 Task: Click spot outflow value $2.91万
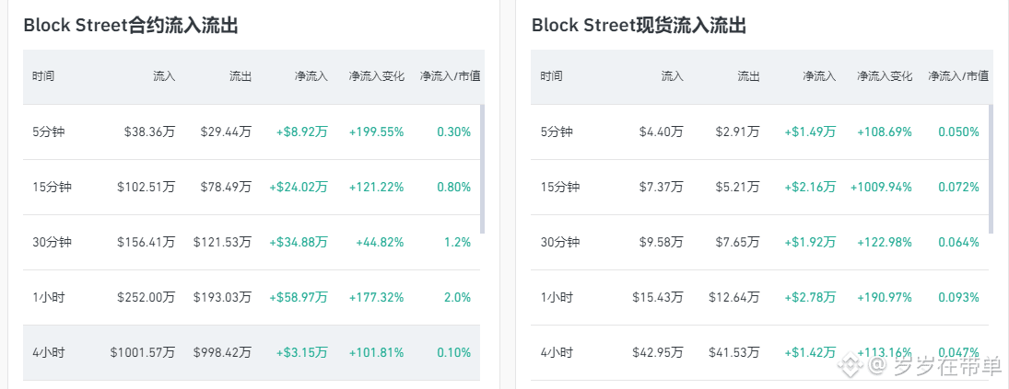(737, 132)
